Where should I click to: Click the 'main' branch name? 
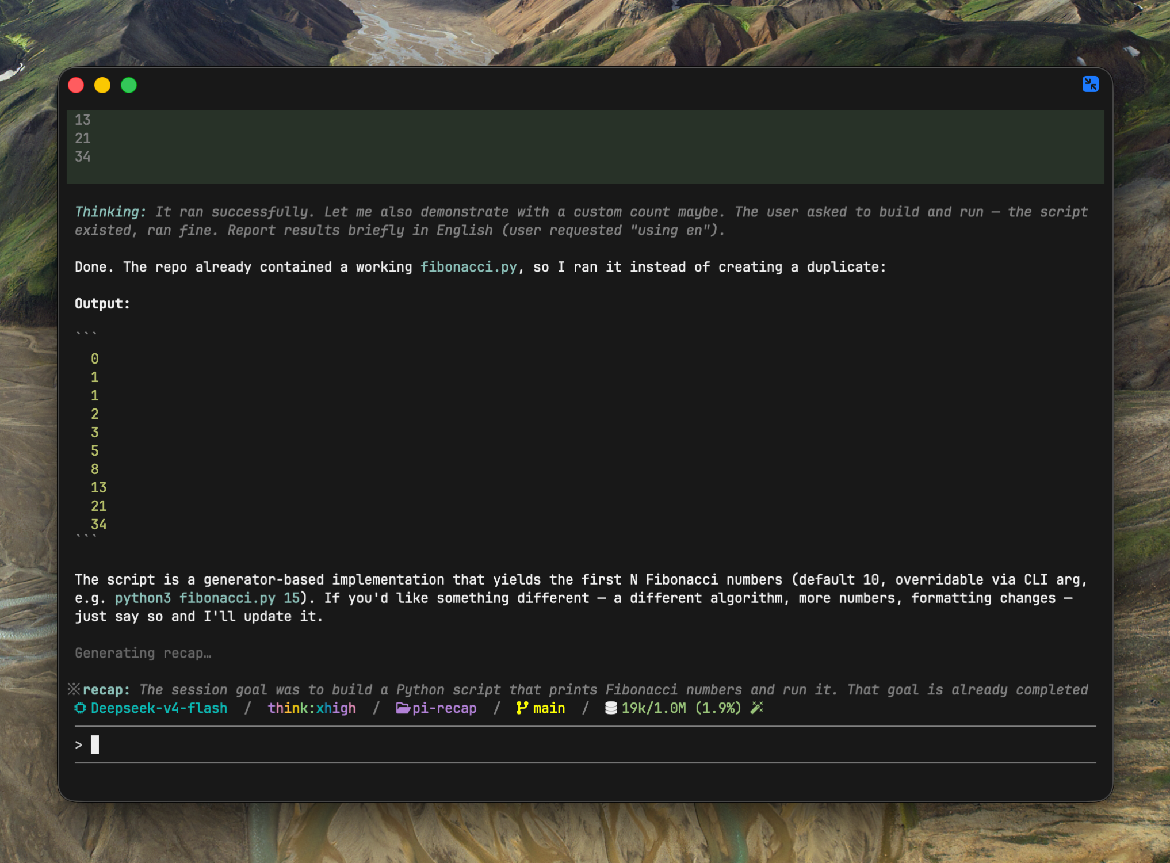pyautogui.click(x=549, y=708)
